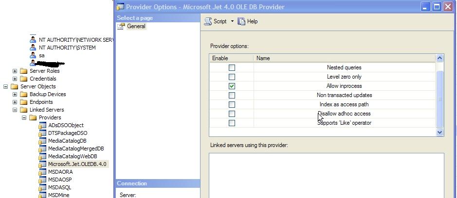Click the Help toolbar icon
Viewport: 457px width, 198px height.
coord(241,21)
